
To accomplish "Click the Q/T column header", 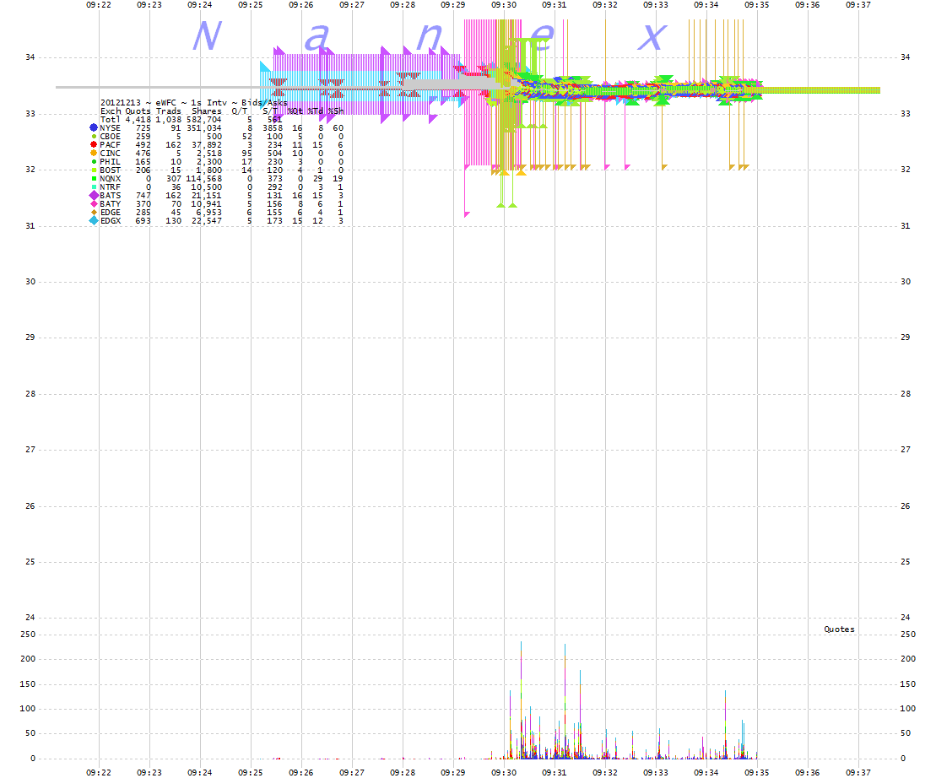I will 240,111.
